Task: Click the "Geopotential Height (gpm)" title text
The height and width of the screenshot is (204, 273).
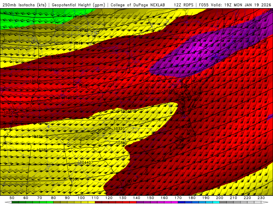Action: tap(78, 5)
